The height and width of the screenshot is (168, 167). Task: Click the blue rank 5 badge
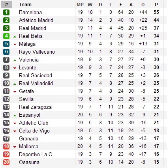[x=6, y=44]
